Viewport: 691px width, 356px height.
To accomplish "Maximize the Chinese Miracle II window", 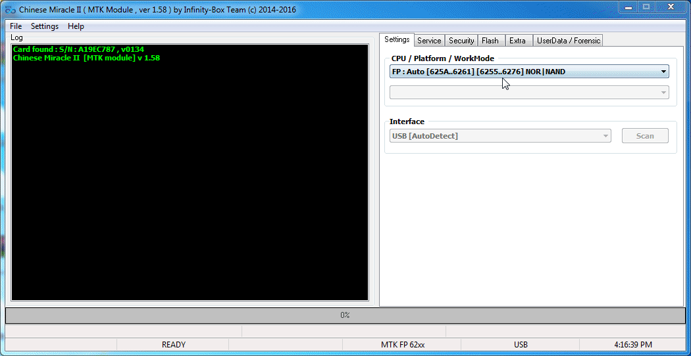I will (x=646, y=7).
